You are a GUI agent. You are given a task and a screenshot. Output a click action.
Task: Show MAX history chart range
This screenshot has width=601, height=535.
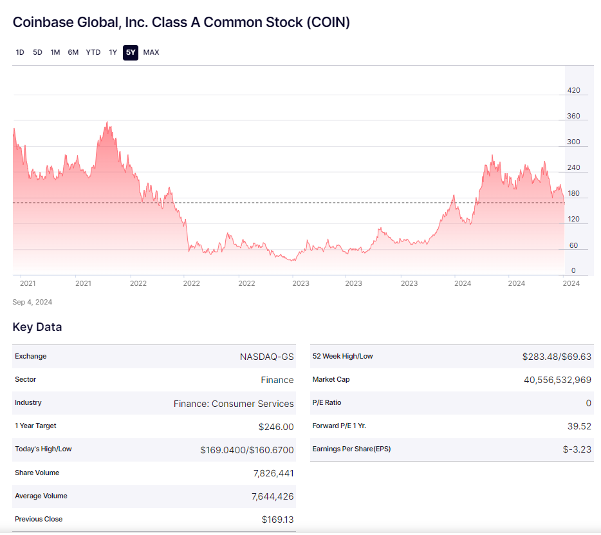(x=151, y=52)
